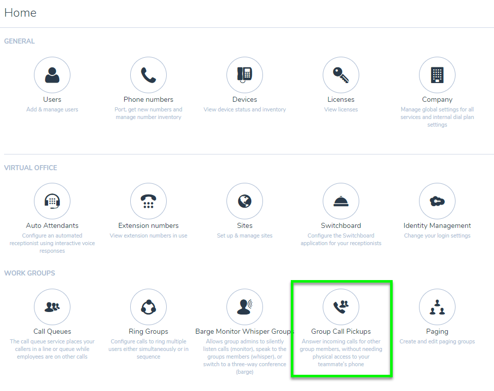Click 'Set up & manage sites' text
The image size is (494, 391).
click(245, 236)
